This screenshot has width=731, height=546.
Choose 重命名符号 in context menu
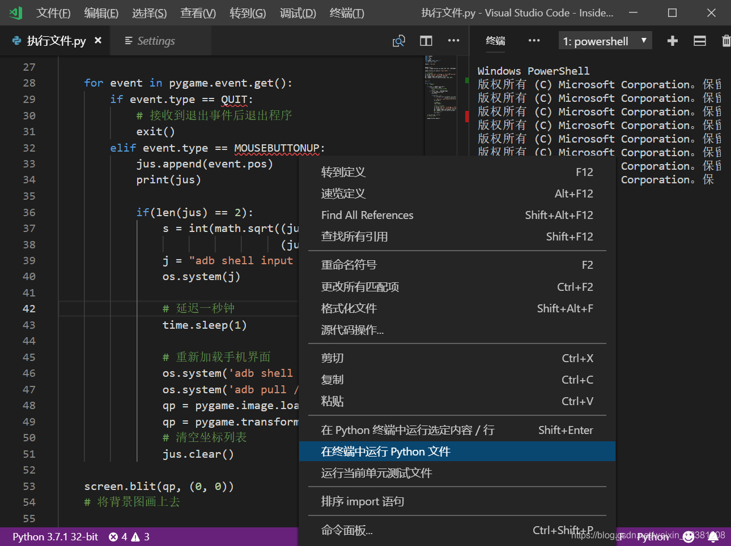click(457, 265)
